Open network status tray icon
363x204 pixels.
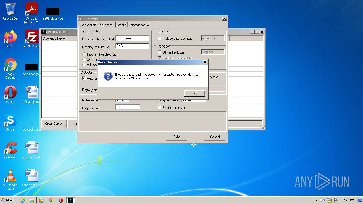[329, 200]
